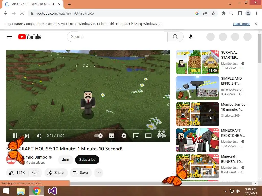Open a new browser tab
Viewport: 262px width, 196px height.
coord(69,4)
